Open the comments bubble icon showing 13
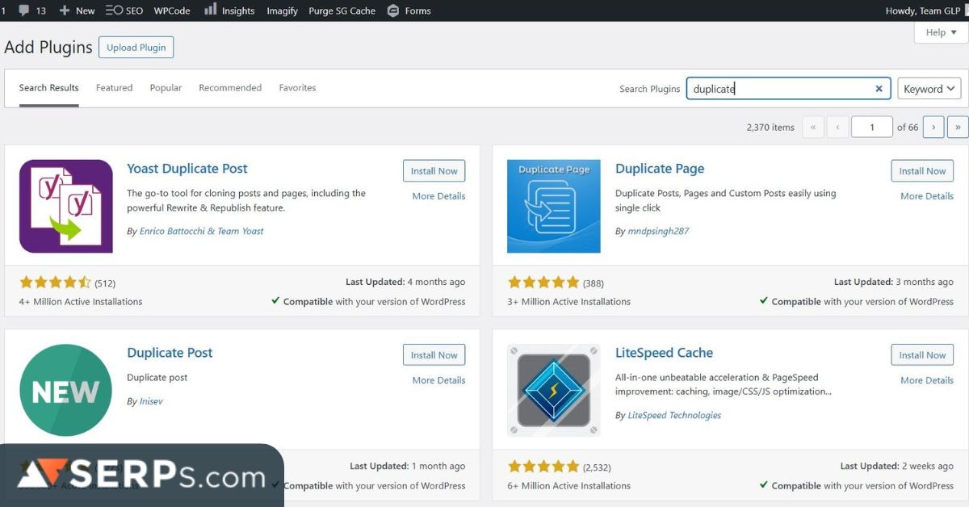 tap(31, 10)
